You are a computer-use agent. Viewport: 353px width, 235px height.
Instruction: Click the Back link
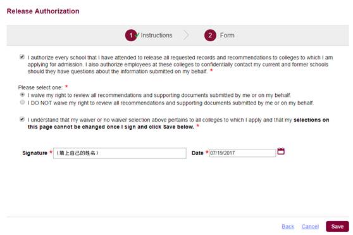(288, 226)
